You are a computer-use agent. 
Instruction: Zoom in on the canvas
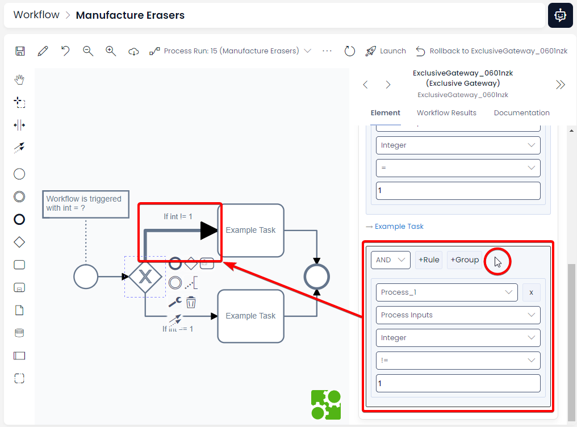[110, 51]
